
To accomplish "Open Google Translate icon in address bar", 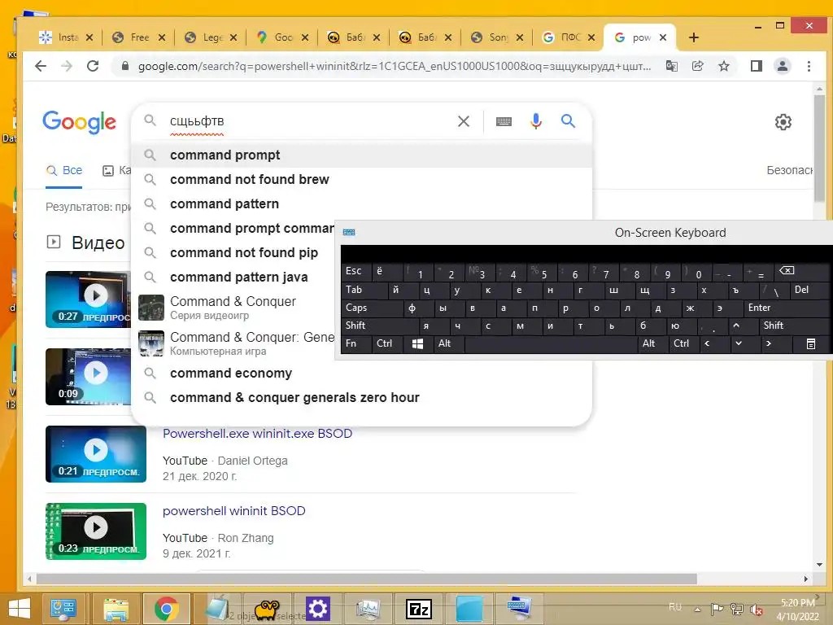I will tap(671, 66).
